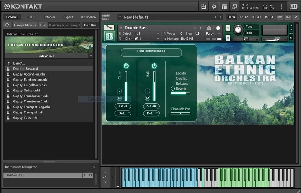Enable the Reverb radio button
Viewport: 301px width, 193px height.
point(173,89)
